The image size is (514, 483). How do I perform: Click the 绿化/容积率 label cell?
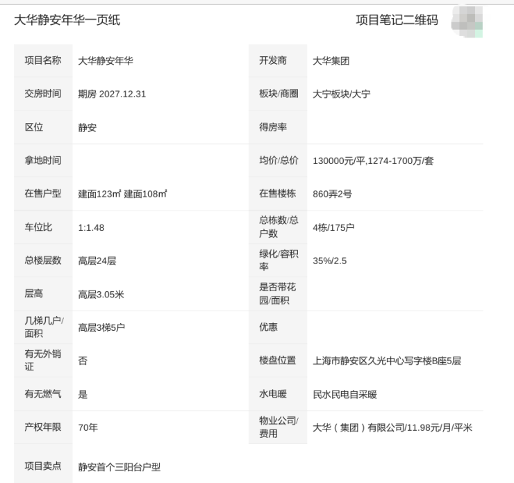[x=278, y=261]
